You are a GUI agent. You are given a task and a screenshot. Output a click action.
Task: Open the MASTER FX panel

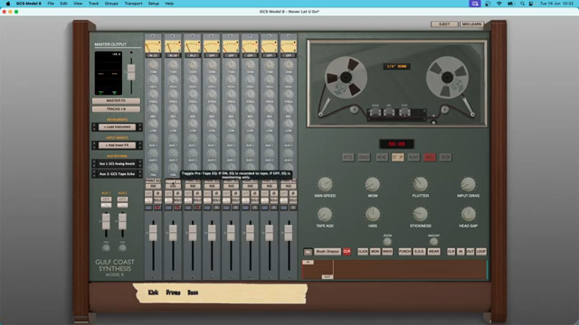[x=116, y=100]
